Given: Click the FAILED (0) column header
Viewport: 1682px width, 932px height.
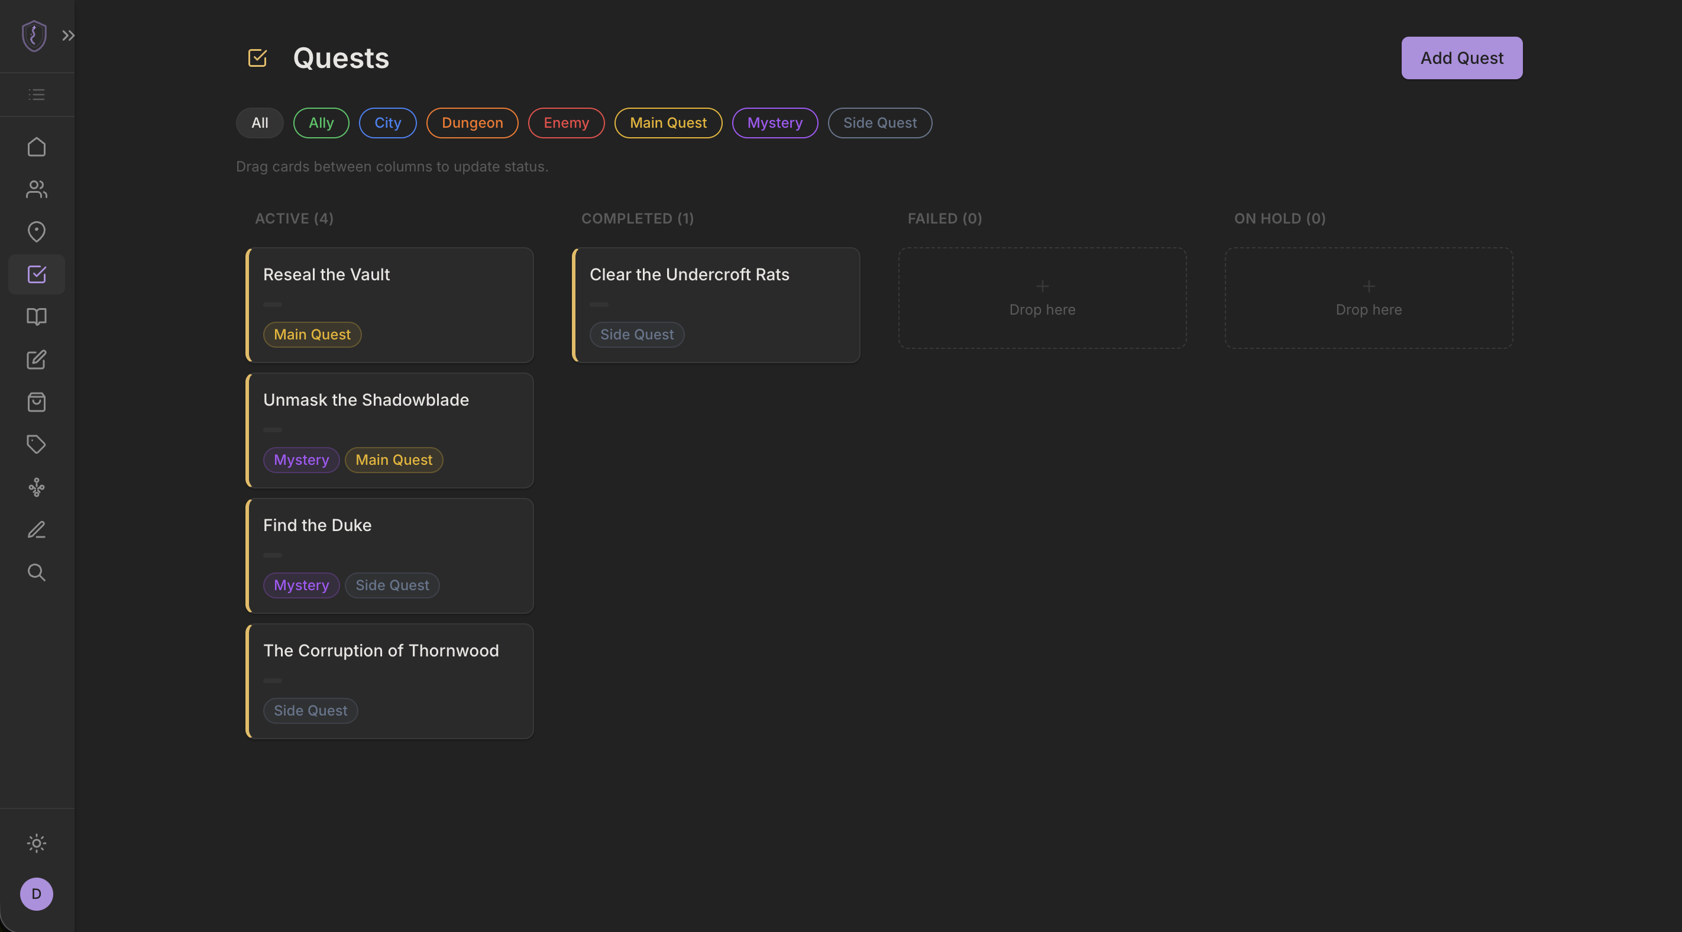Looking at the screenshot, I should point(945,219).
